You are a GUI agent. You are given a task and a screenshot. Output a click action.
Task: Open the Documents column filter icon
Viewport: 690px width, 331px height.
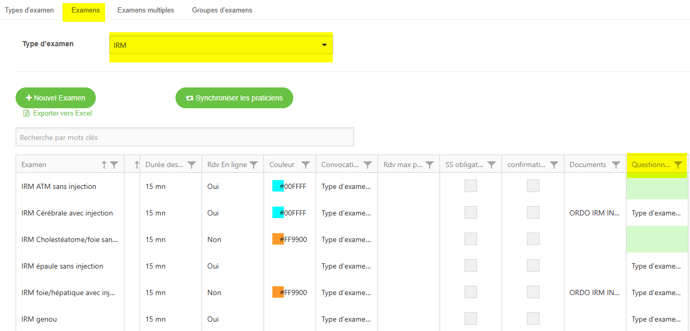point(616,165)
